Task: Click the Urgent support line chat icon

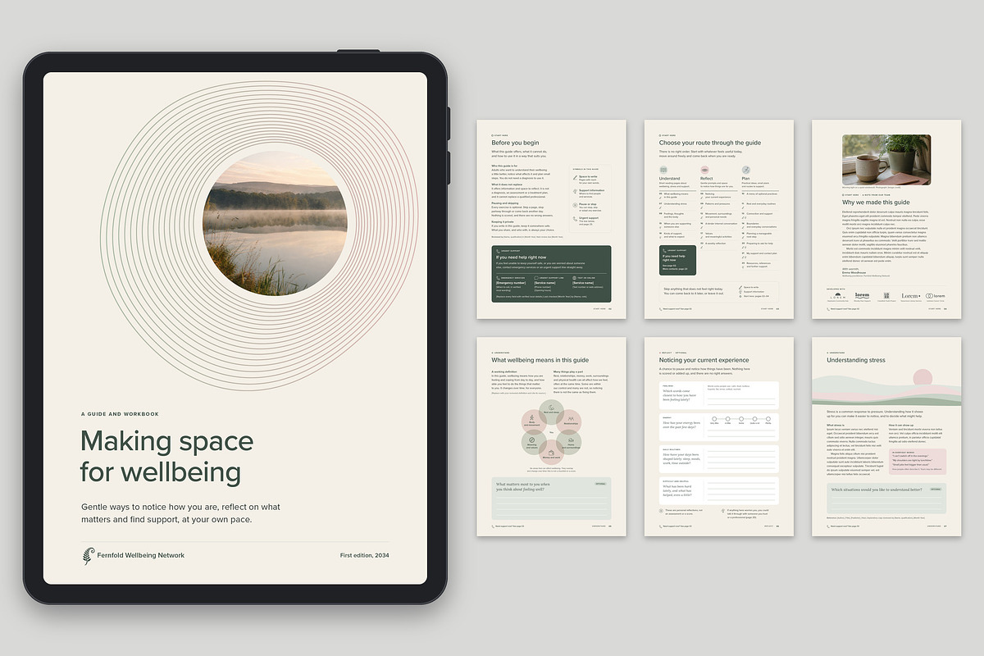Action: [x=536, y=278]
